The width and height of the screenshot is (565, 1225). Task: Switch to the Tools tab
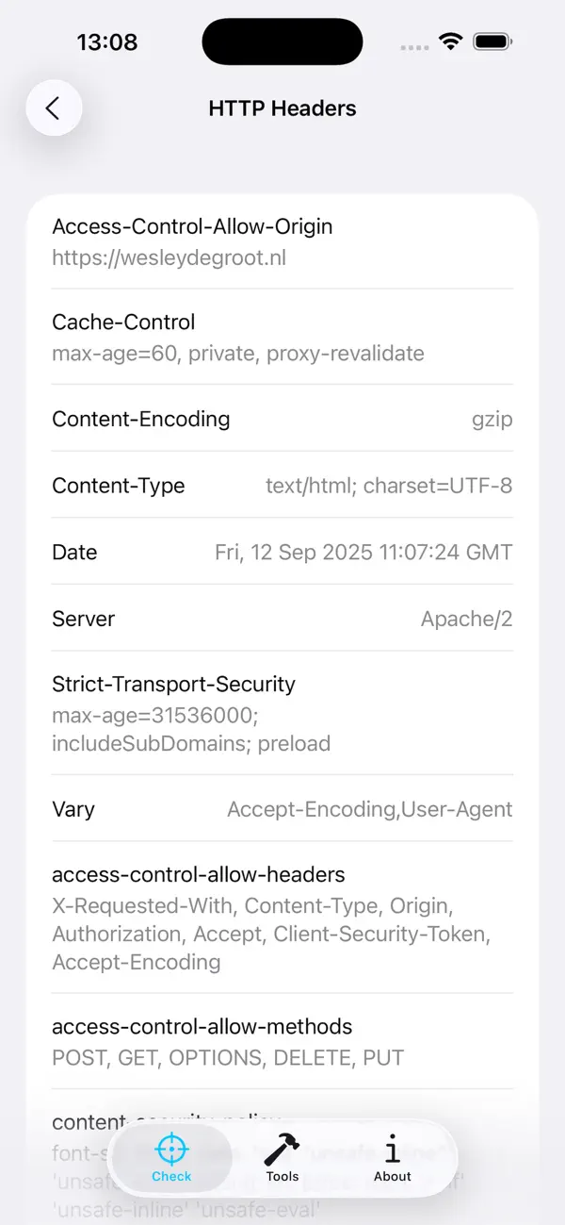(282, 1157)
